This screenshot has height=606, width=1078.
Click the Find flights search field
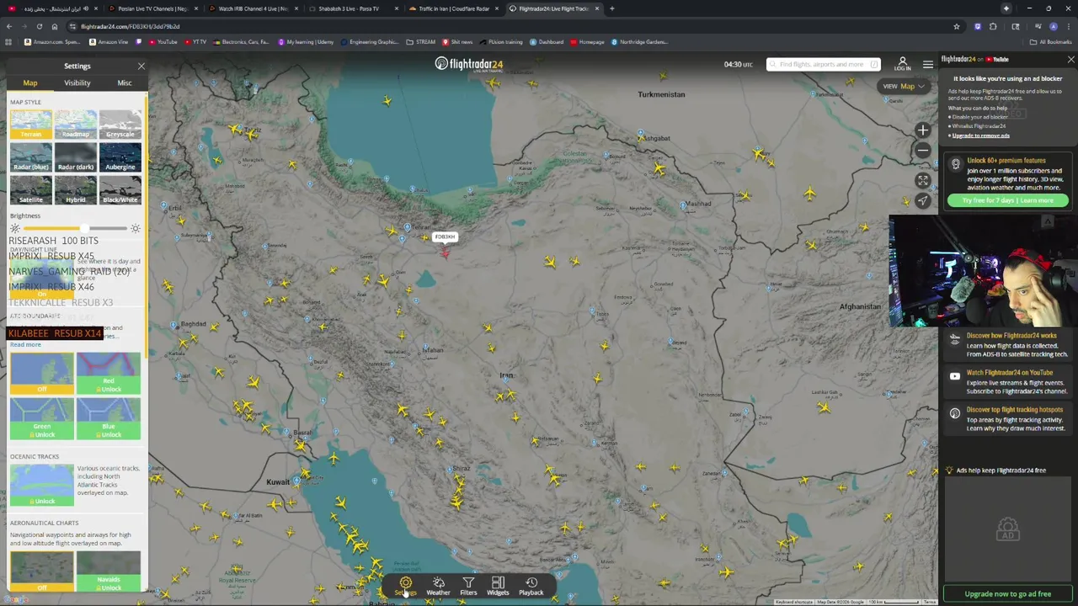click(x=823, y=64)
